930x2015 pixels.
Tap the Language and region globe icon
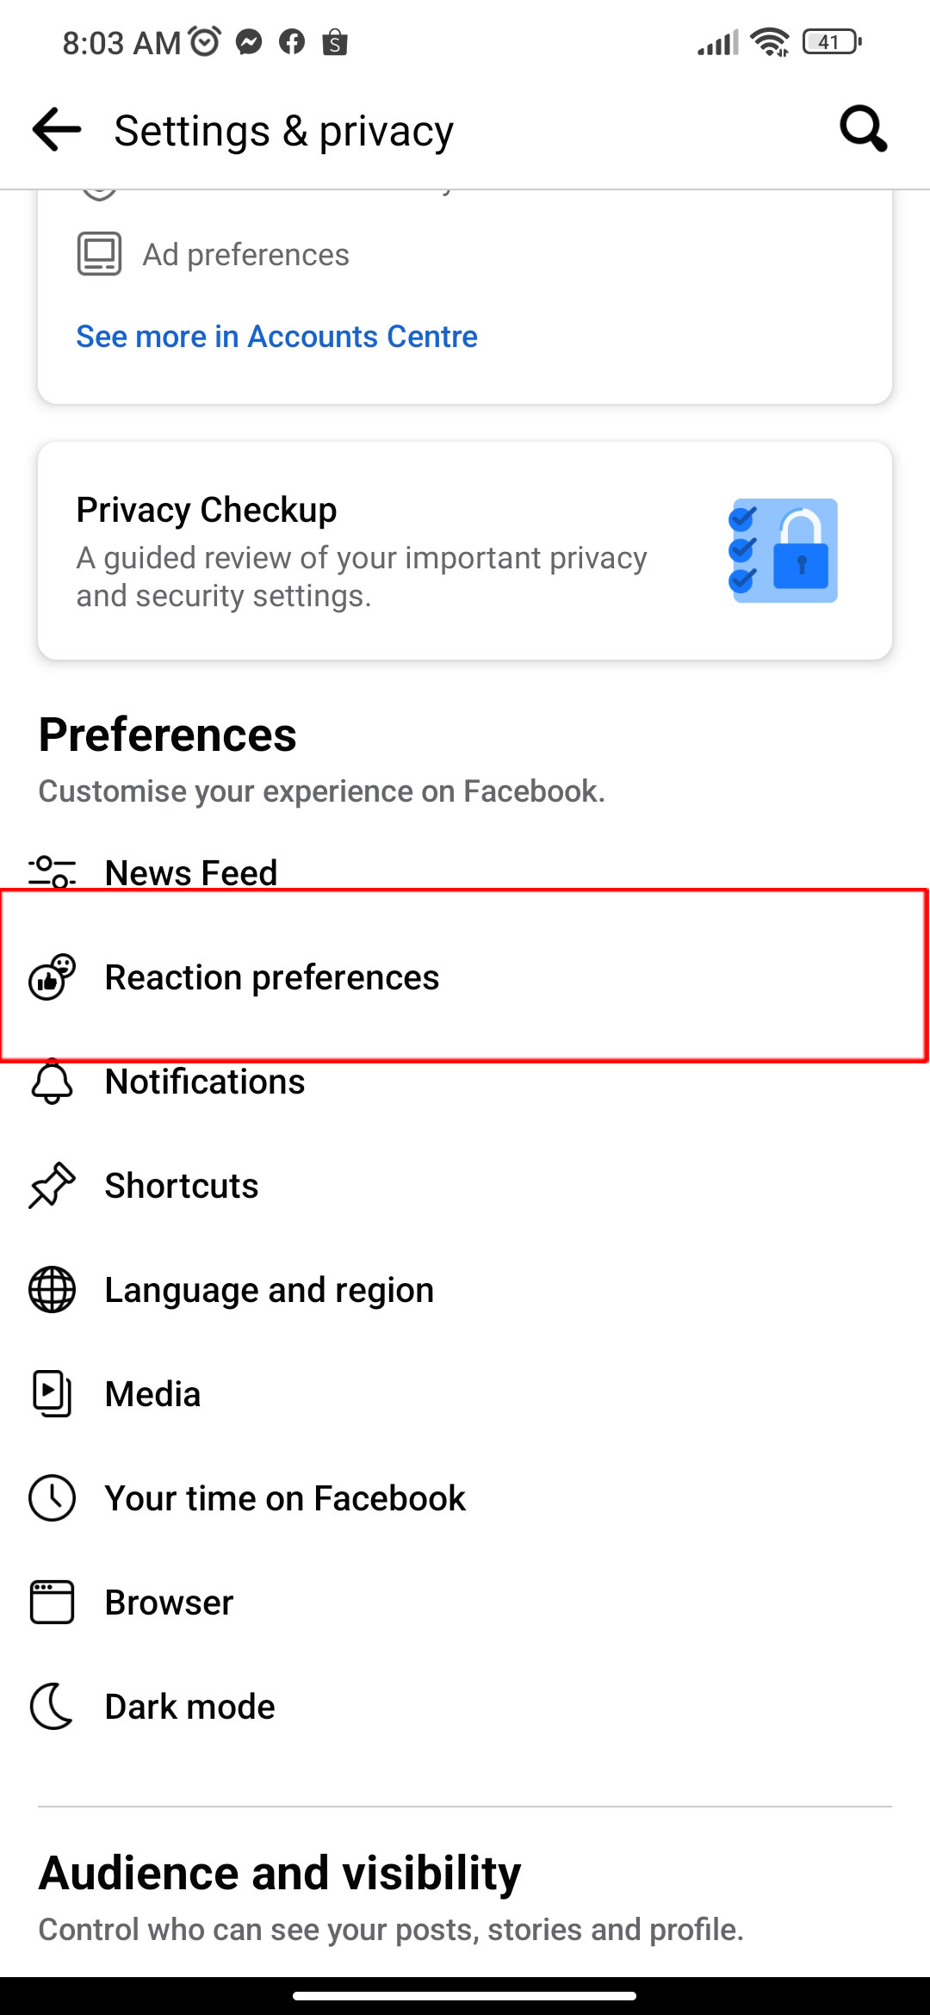point(53,1290)
